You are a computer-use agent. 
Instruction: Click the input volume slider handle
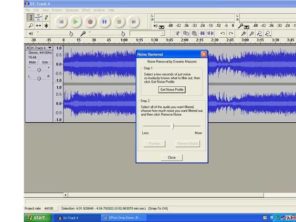(x=123, y=34)
